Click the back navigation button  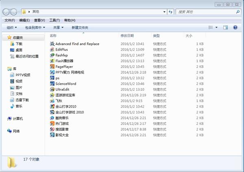(x=7, y=12)
